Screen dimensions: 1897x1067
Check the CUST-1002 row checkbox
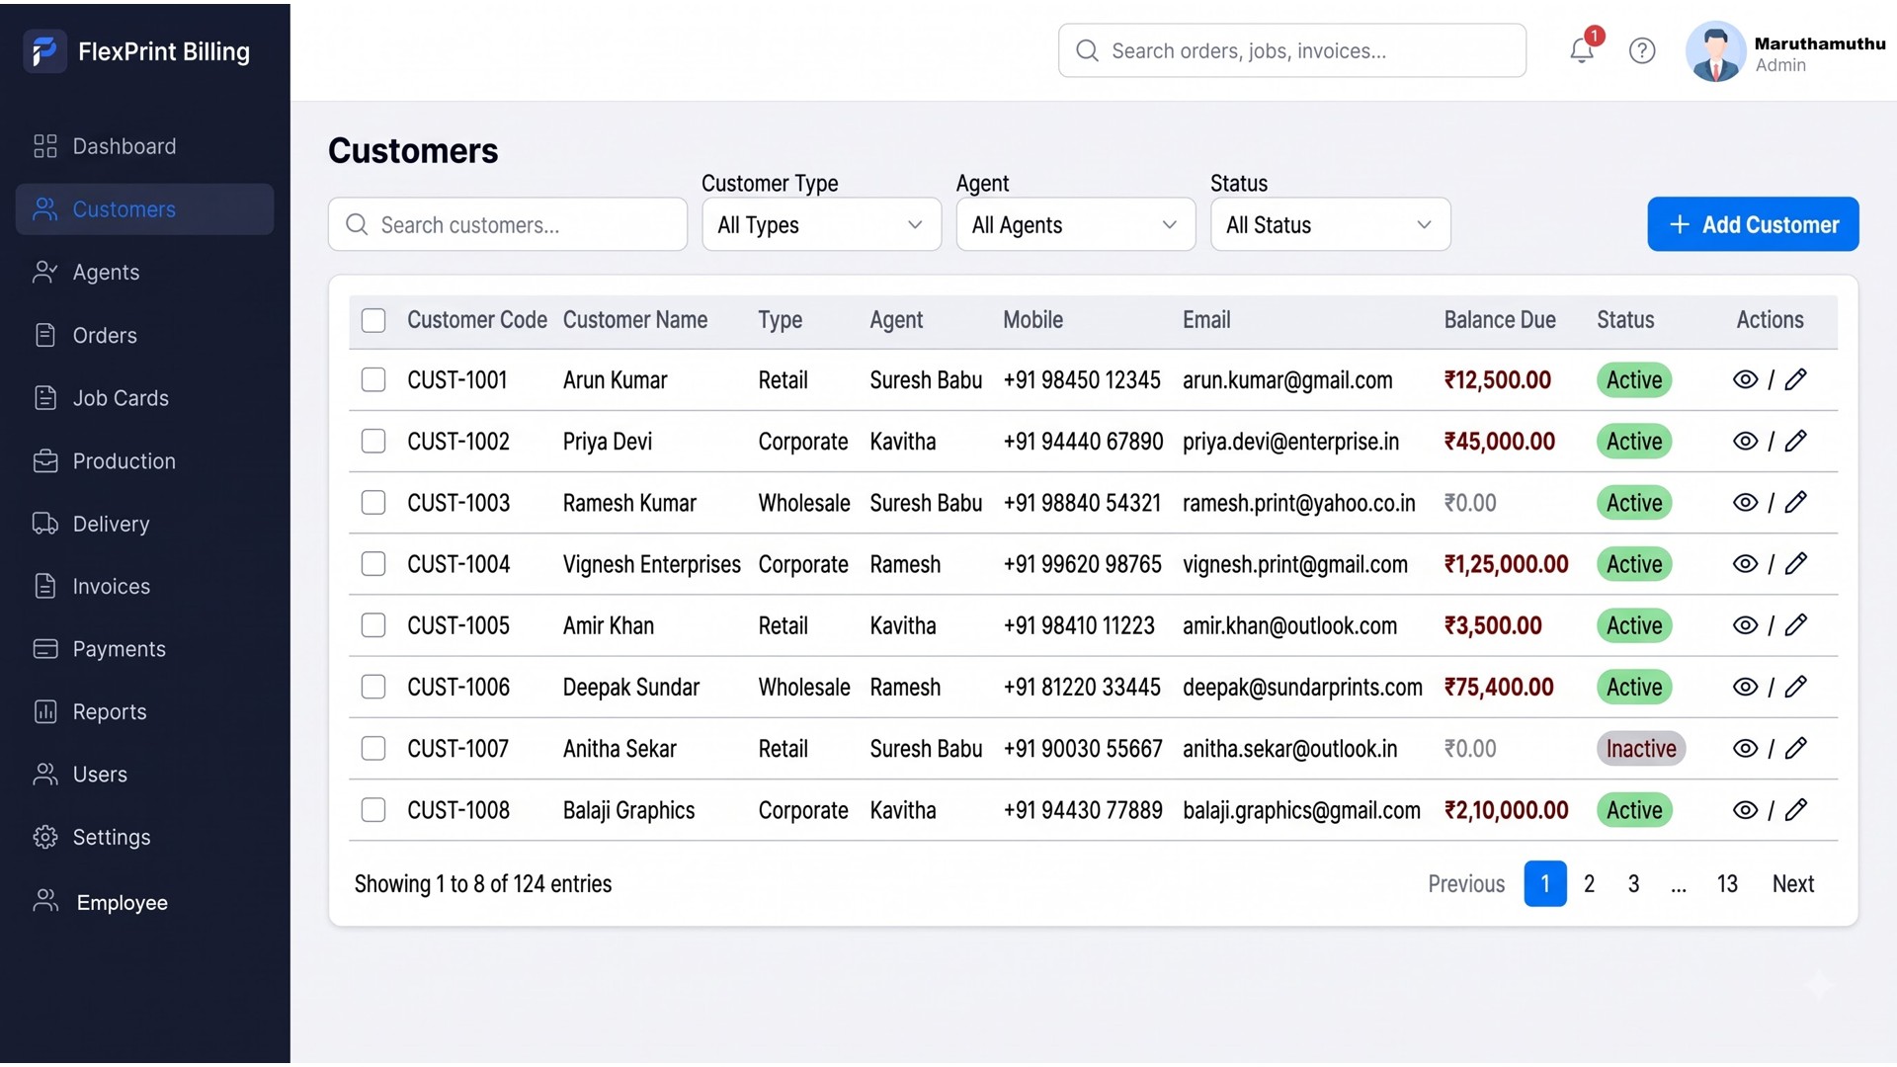tap(373, 441)
